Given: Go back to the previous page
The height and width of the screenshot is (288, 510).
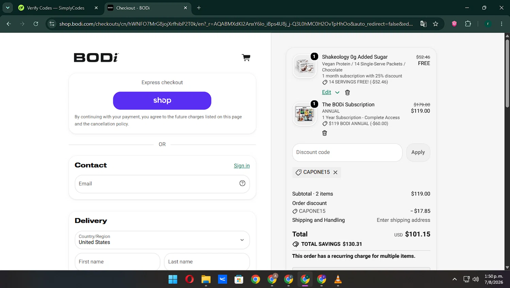Looking at the screenshot, I should (9, 24).
